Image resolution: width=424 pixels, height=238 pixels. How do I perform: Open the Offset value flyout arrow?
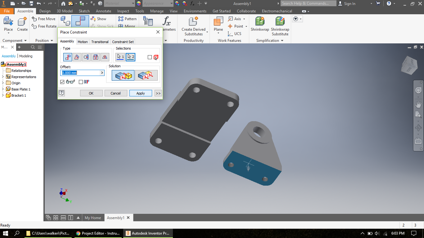click(102, 73)
